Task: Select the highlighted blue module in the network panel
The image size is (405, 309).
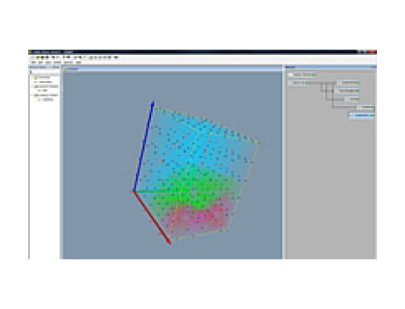Action: point(361,115)
